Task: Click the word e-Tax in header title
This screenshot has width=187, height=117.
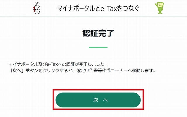Action: 109,8
